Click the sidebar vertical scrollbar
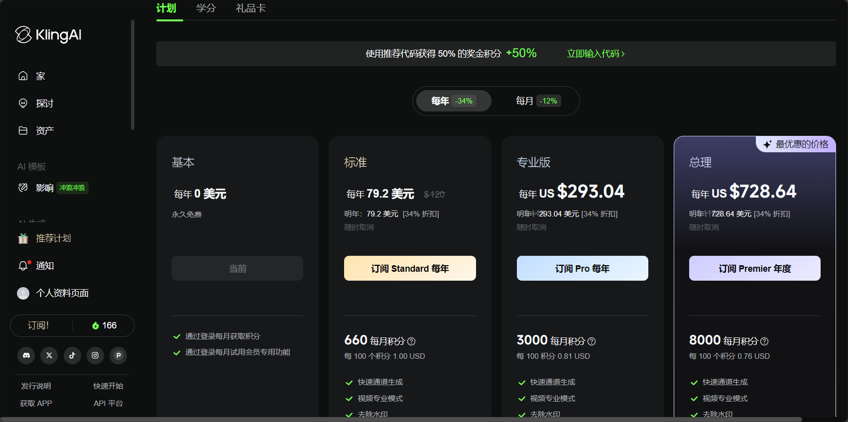This screenshot has width=848, height=422. pos(132,75)
